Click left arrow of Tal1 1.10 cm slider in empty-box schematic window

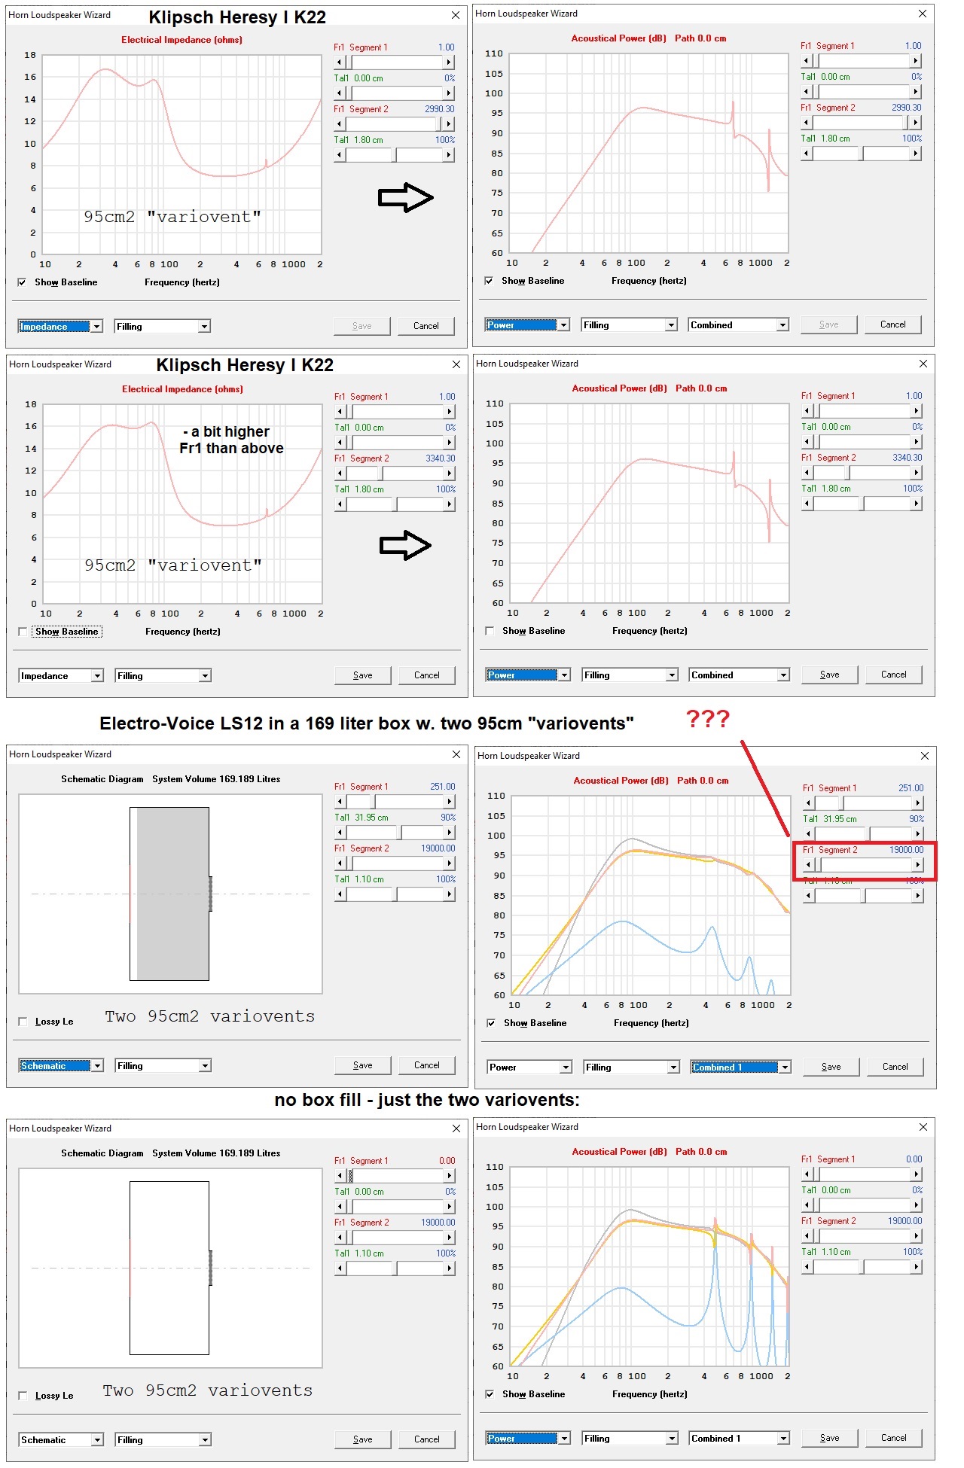(340, 1269)
